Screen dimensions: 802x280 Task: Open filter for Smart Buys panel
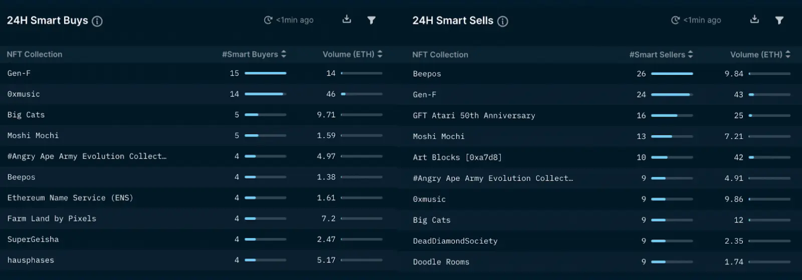[x=371, y=20]
